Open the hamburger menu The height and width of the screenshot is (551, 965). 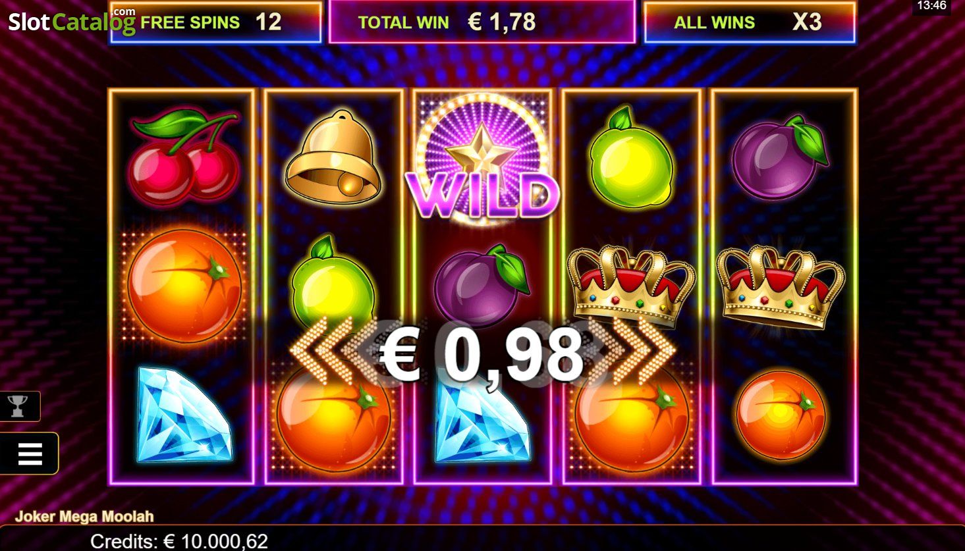(29, 454)
